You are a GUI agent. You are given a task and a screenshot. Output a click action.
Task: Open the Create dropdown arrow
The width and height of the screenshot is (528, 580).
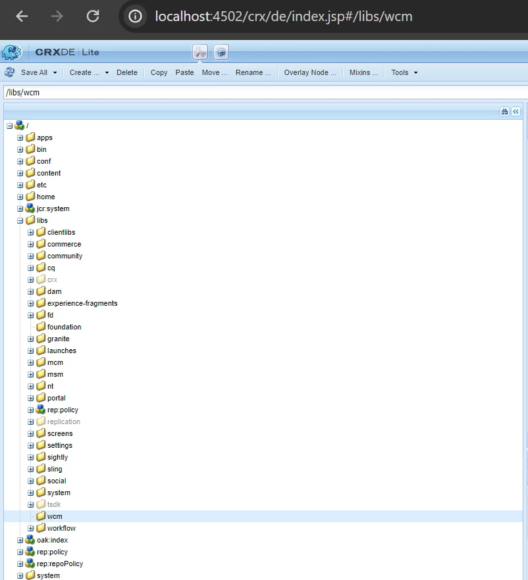pos(107,72)
